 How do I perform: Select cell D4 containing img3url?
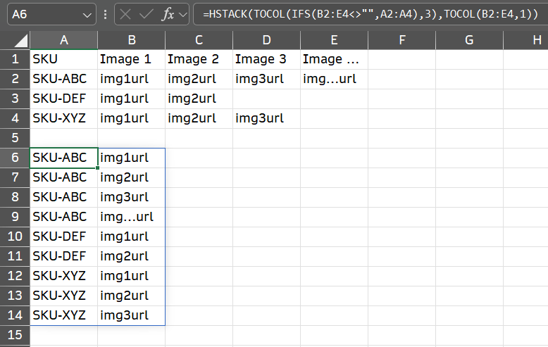point(267,118)
